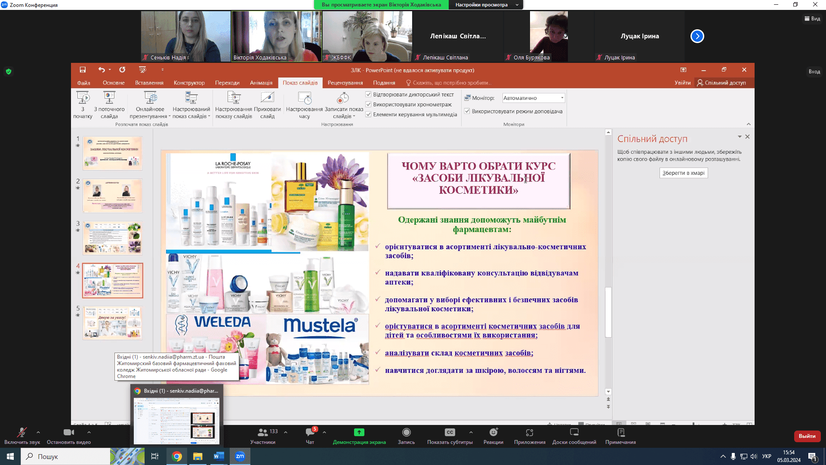The width and height of the screenshot is (826, 465).
Task: Switch to Переходи ribbon tab
Action: (227, 83)
